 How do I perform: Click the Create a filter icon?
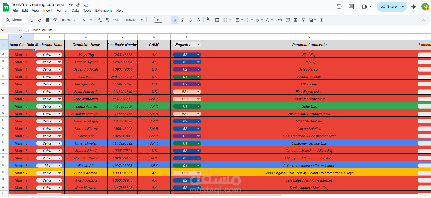[x=303, y=20]
